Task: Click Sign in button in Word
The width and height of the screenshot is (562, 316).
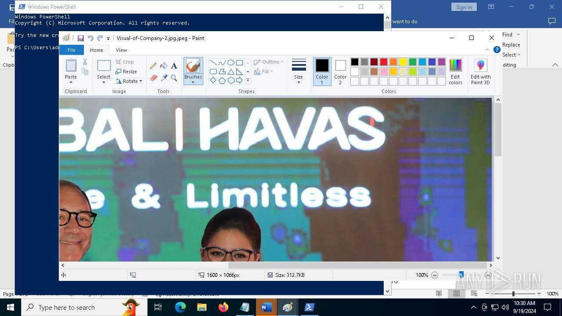Action: [464, 7]
